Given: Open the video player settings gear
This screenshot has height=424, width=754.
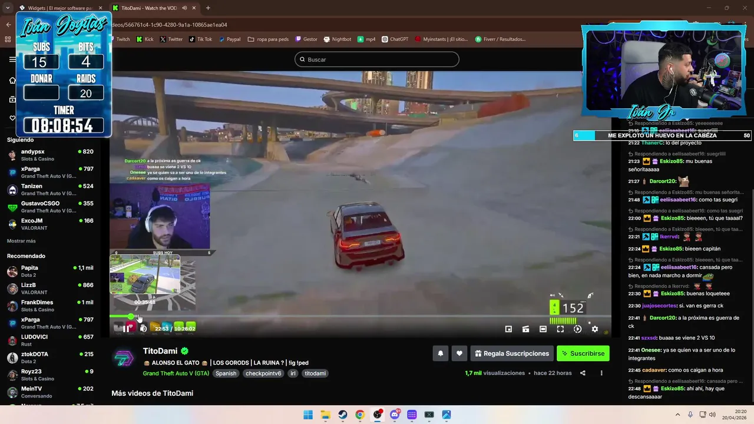Looking at the screenshot, I should point(595,329).
